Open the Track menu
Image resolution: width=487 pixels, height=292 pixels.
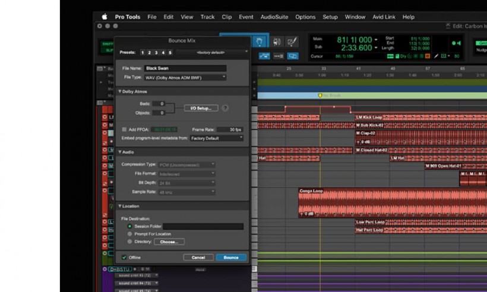(x=207, y=17)
